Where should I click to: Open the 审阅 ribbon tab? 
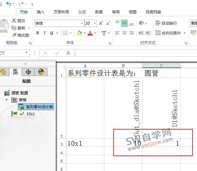pyautogui.click(x=116, y=12)
